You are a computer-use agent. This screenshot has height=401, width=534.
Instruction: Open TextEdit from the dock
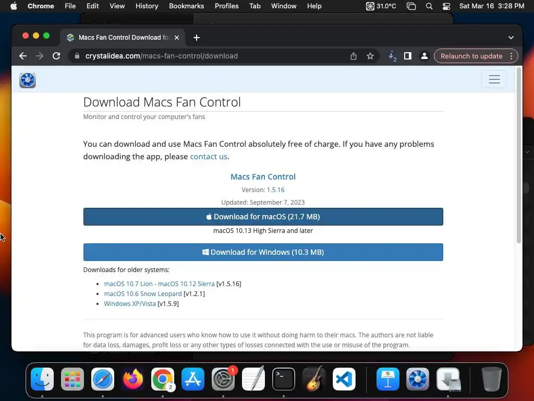(x=253, y=379)
